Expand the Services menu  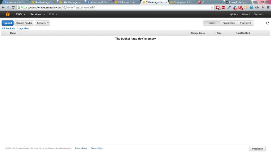38,14
